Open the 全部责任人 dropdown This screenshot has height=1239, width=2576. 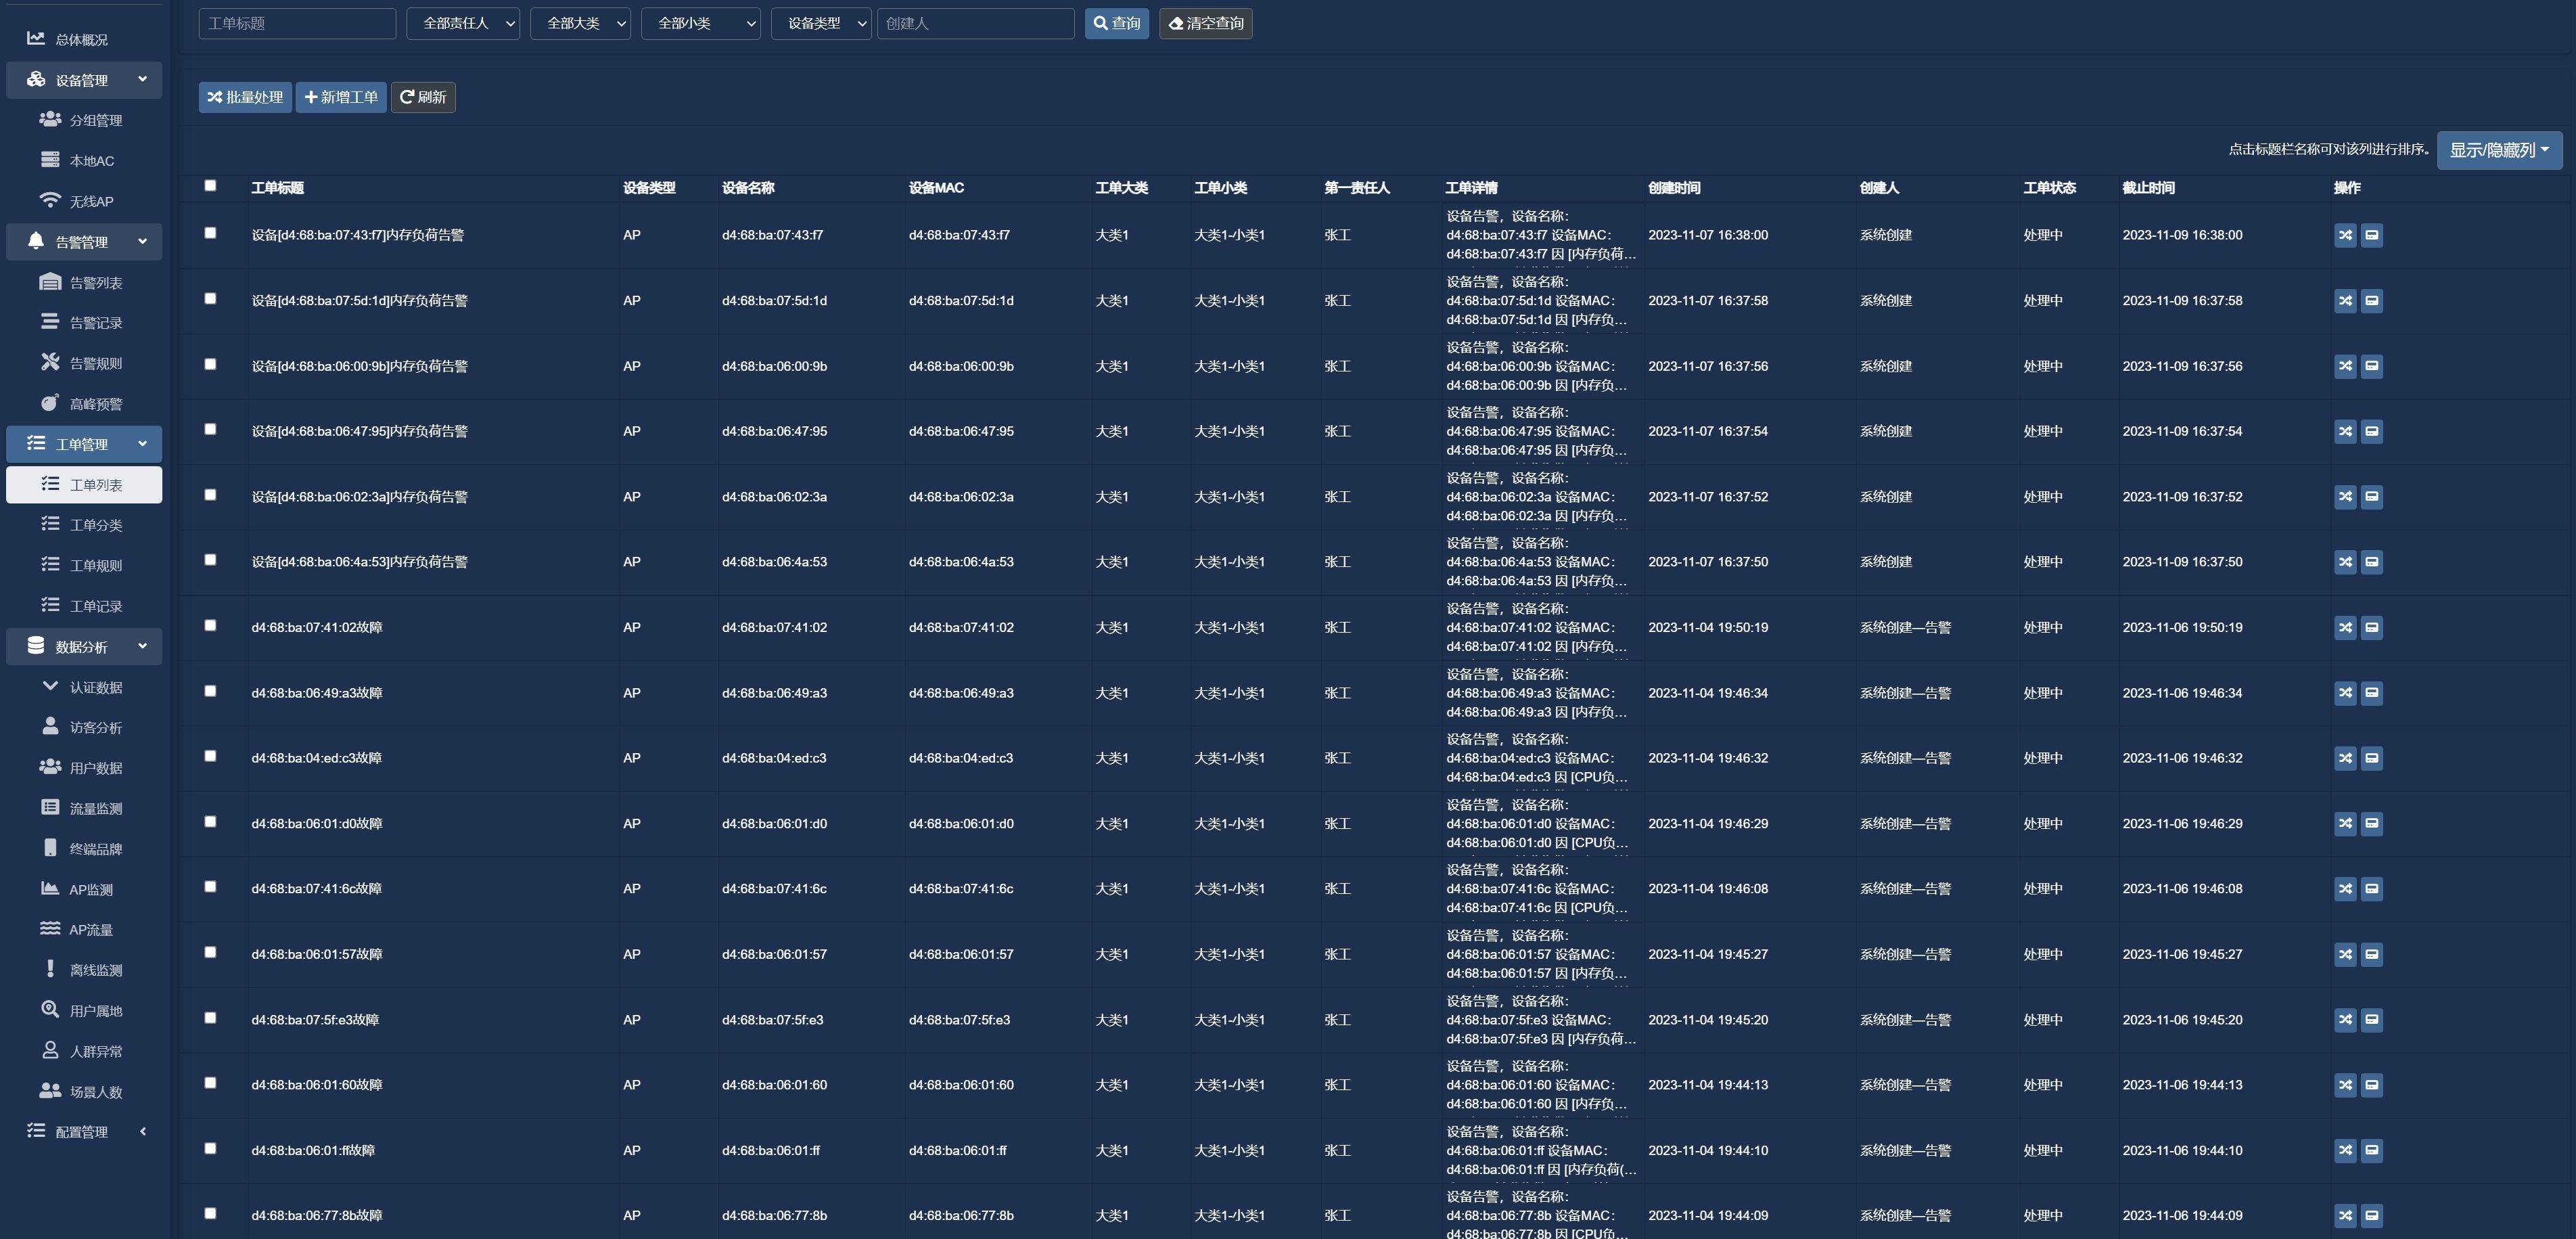463,23
